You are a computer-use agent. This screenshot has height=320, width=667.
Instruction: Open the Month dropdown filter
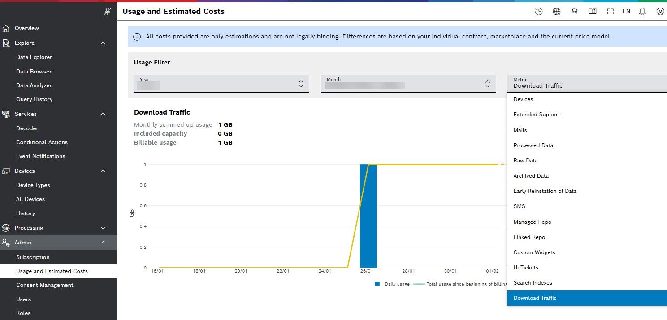point(408,84)
